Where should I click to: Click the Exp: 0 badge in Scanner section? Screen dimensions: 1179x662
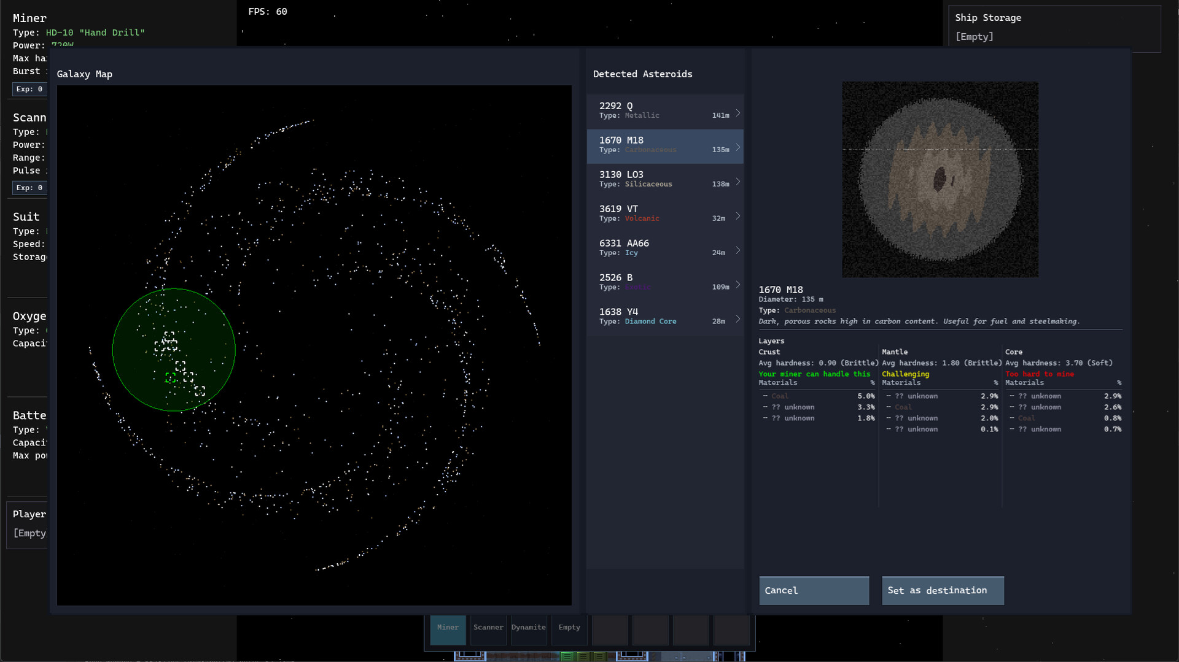(29, 188)
